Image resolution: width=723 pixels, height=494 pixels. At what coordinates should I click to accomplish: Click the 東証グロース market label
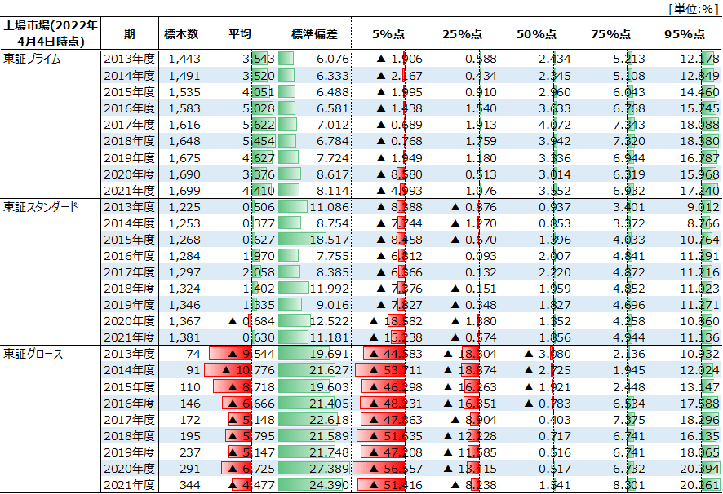point(33,354)
